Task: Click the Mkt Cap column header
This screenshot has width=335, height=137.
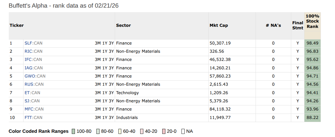Action: (219, 25)
